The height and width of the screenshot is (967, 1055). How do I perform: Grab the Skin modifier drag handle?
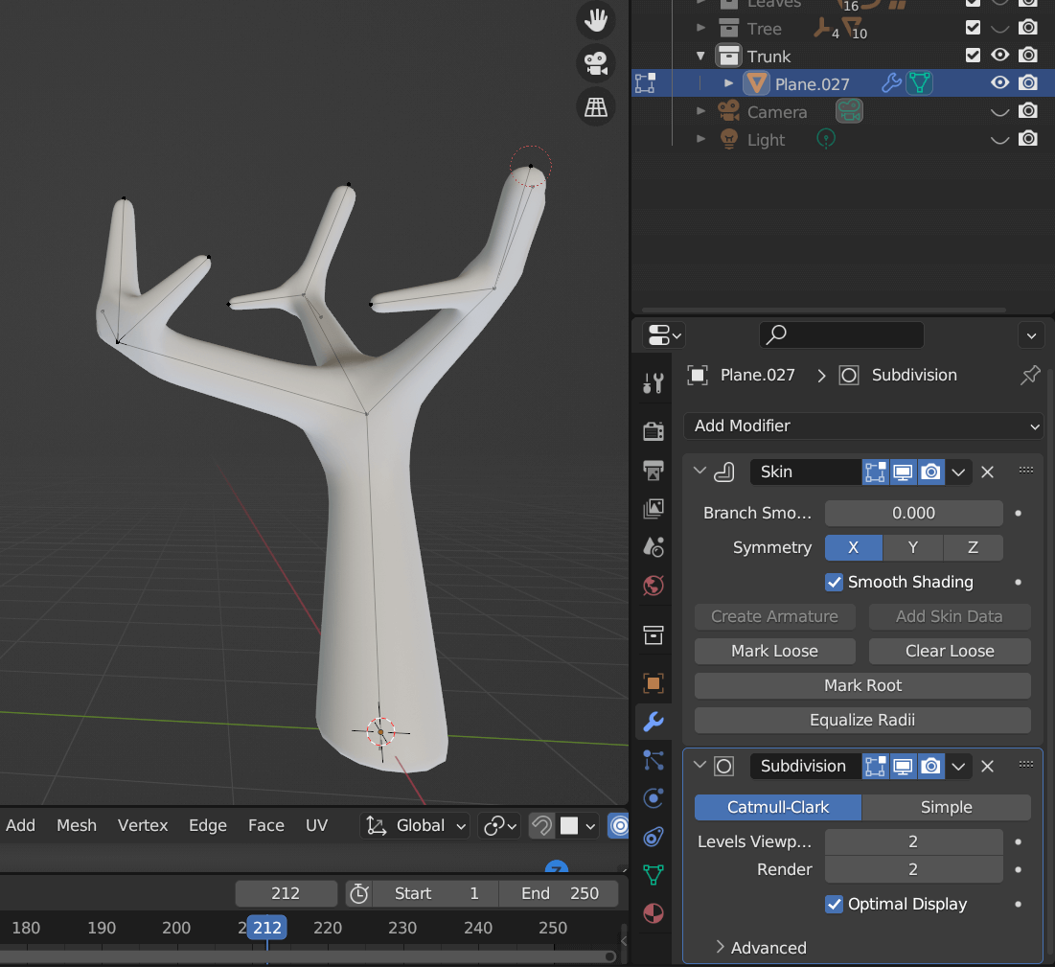pos(1026,471)
